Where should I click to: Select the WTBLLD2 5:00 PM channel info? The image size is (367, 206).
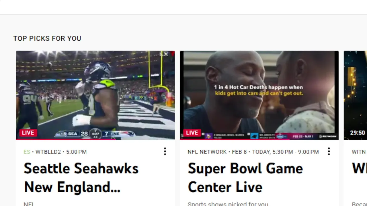click(61, 152)
